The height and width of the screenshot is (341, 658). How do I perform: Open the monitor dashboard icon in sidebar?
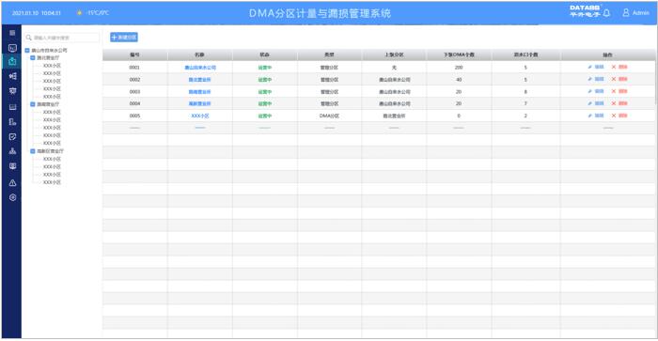pyautogui.click(x=12, y=48)
